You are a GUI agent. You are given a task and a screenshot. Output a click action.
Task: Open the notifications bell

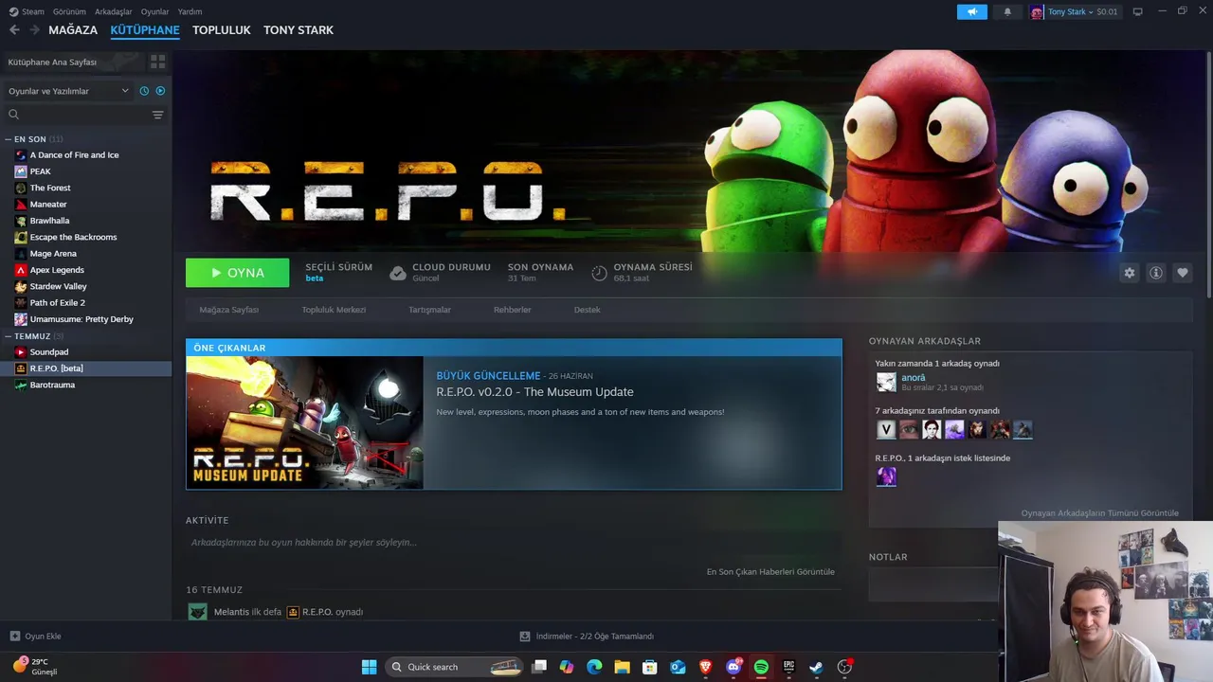point(1007,11)
